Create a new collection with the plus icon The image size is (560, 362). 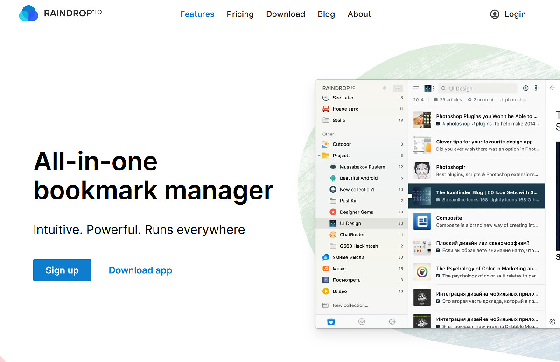tap(398, 88)
